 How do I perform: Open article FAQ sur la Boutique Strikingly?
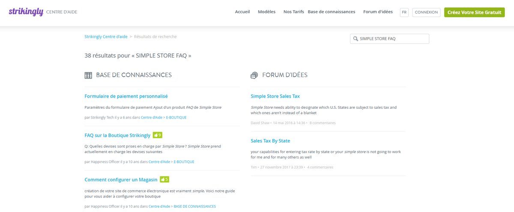(118, 135)
